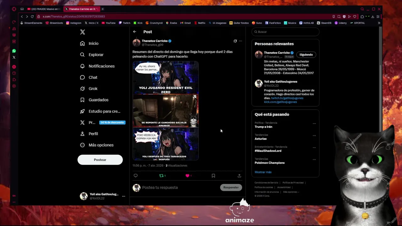The width and height of the screenshot is (402, 226).
Task: Click the Postear button
Action: 100,160
